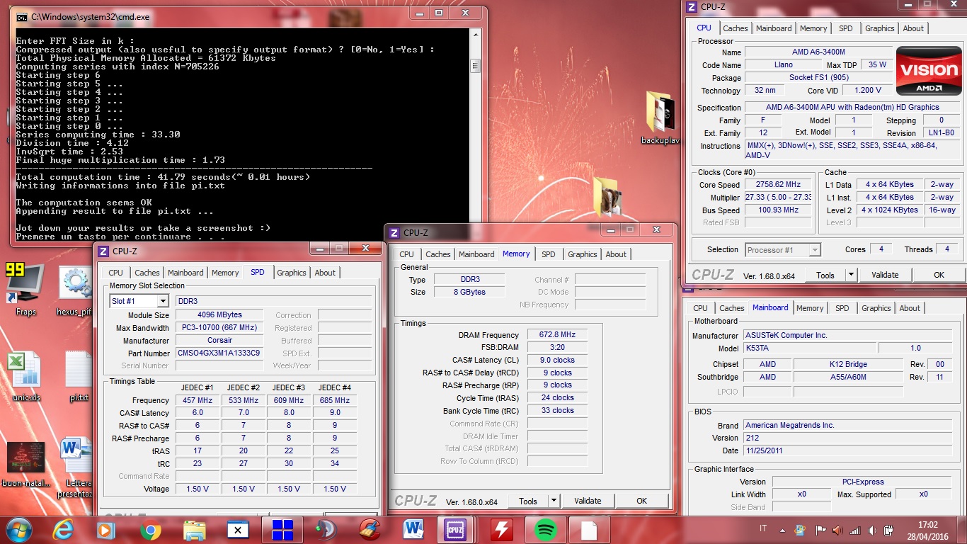
Task: Switch to Caches tab in CPU window
Action: pos(736,28)
